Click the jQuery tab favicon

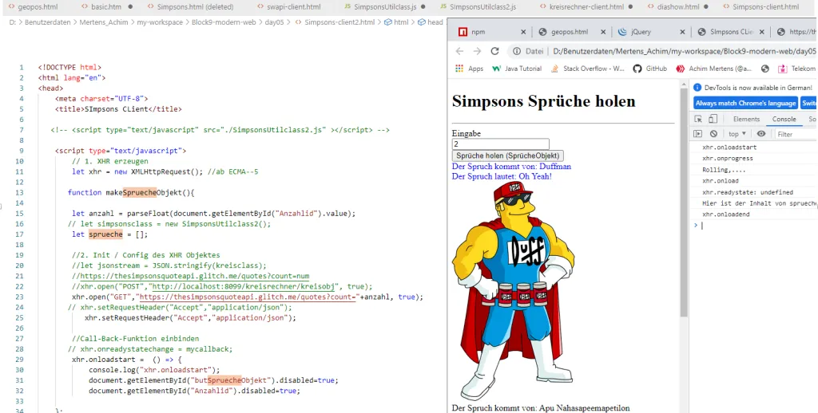coord(621,32)
